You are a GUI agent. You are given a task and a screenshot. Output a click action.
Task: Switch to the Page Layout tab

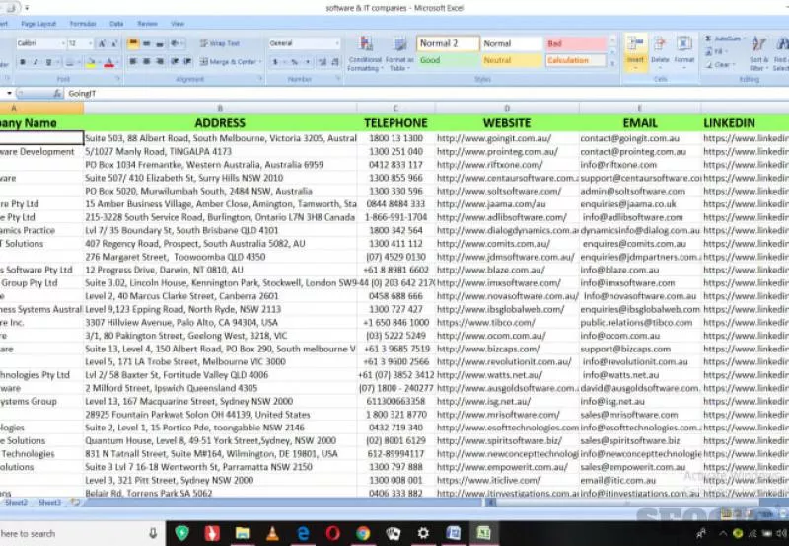click(x=38, y=24)
